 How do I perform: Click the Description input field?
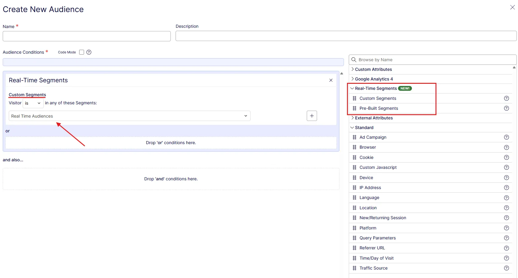346,36
